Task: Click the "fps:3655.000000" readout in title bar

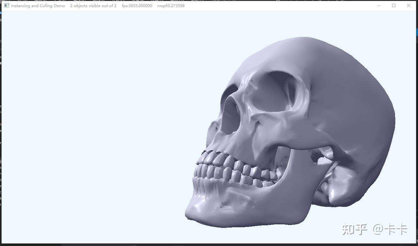Action: tap(137, 6)
